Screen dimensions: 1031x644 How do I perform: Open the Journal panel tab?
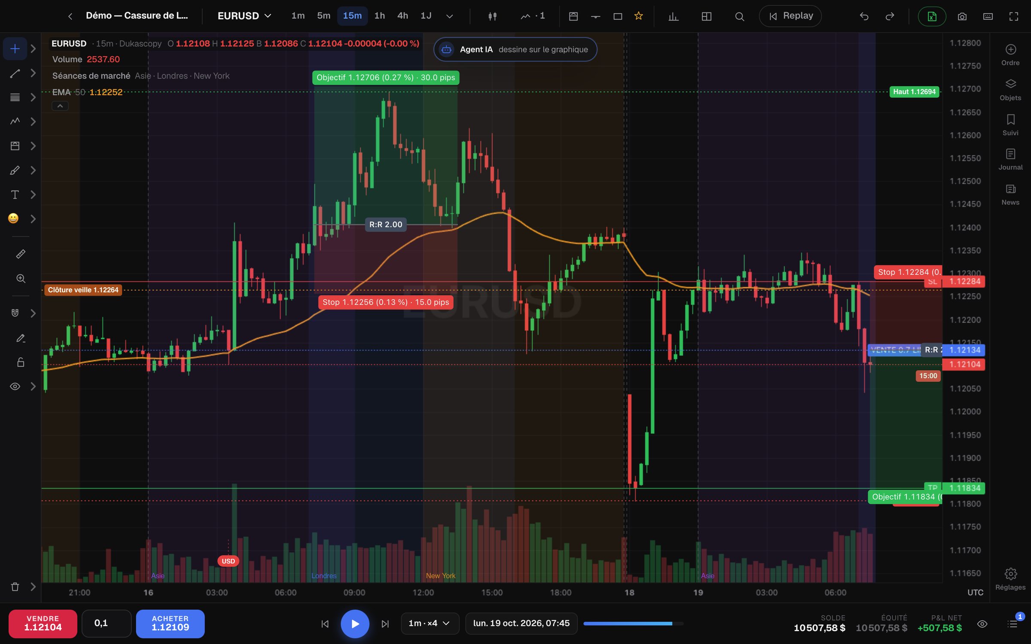(1010, 159)
